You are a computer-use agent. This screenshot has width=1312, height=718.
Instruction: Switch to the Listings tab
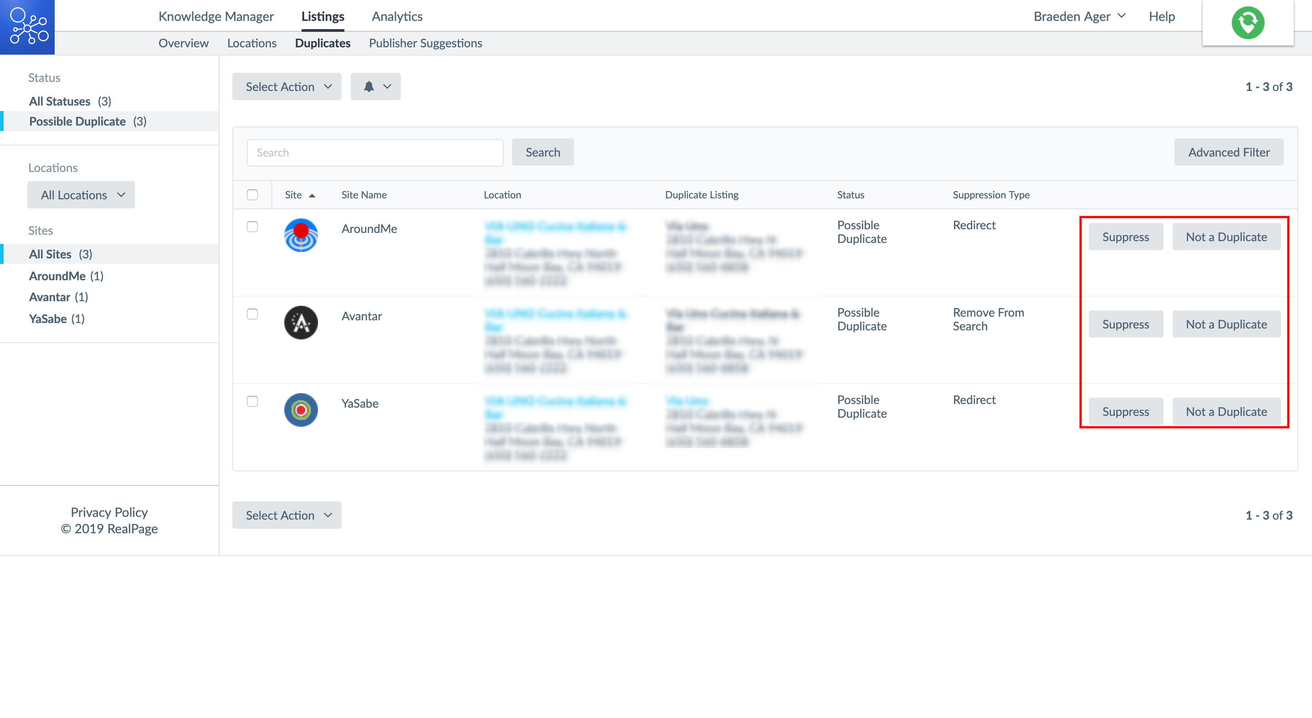323,17
